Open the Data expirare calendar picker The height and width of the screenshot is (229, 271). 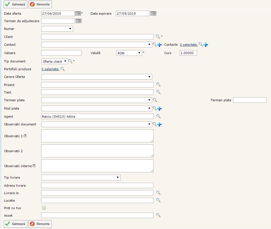click(153, 13)
